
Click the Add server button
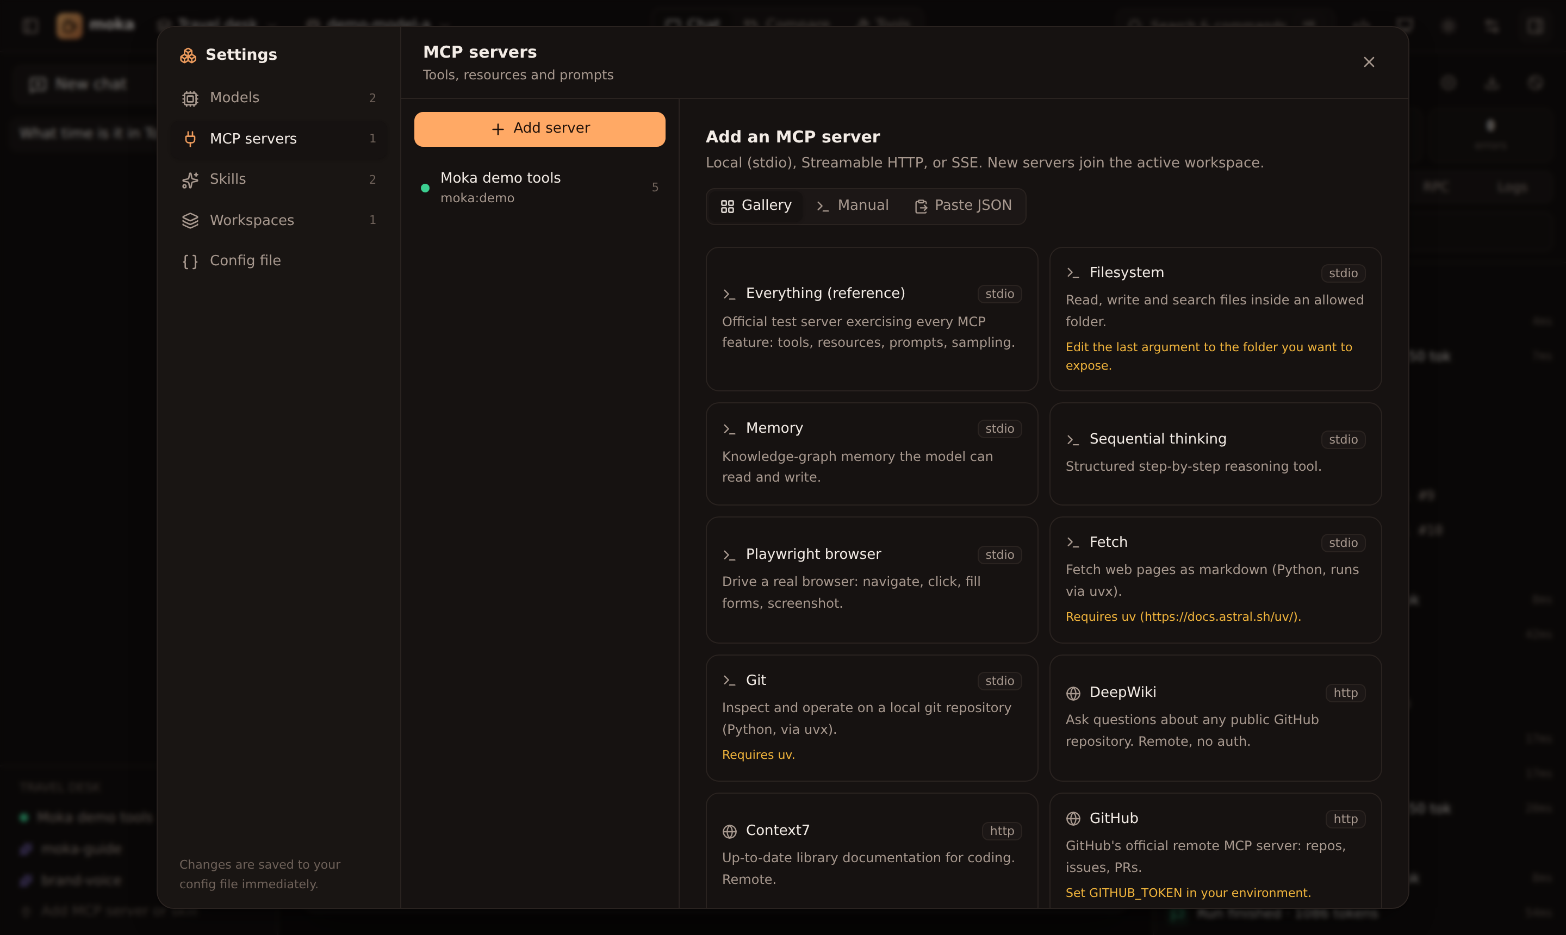click(x=539, y=129)
